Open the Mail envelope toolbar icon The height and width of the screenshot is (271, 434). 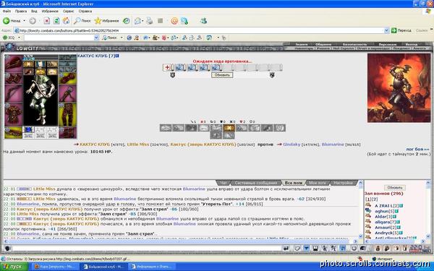point(137,21)
